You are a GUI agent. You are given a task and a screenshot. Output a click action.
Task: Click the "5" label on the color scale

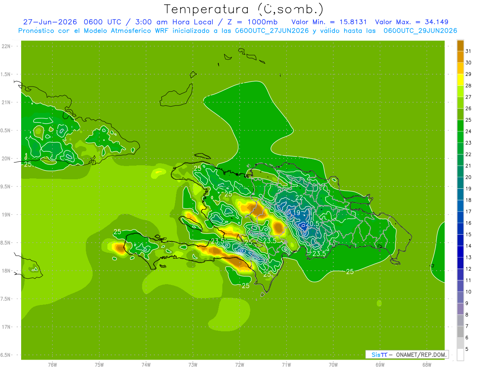pyautogui.click(x=467, y=349)
